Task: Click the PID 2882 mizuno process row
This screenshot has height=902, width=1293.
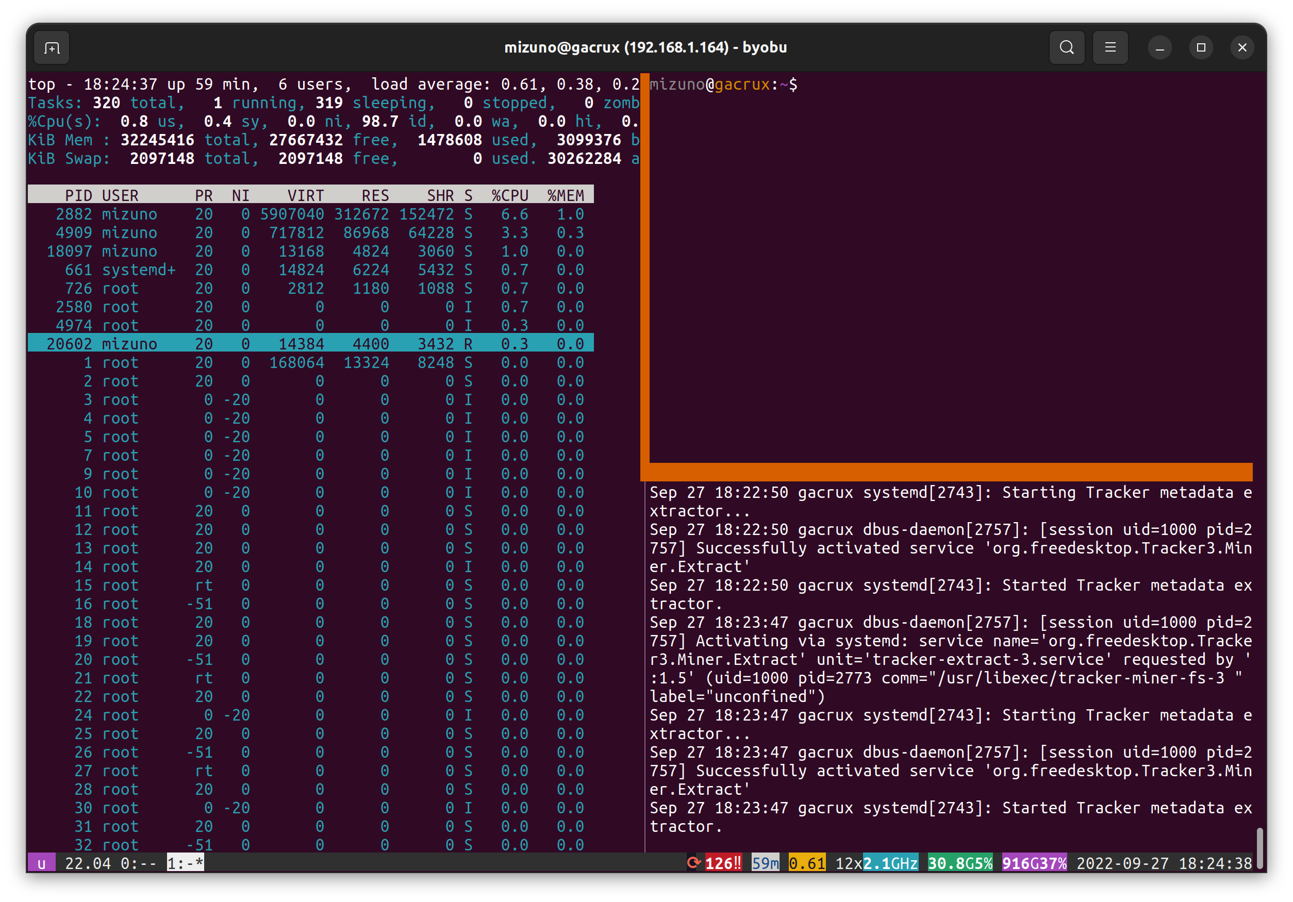Action: tap(310, 214)
